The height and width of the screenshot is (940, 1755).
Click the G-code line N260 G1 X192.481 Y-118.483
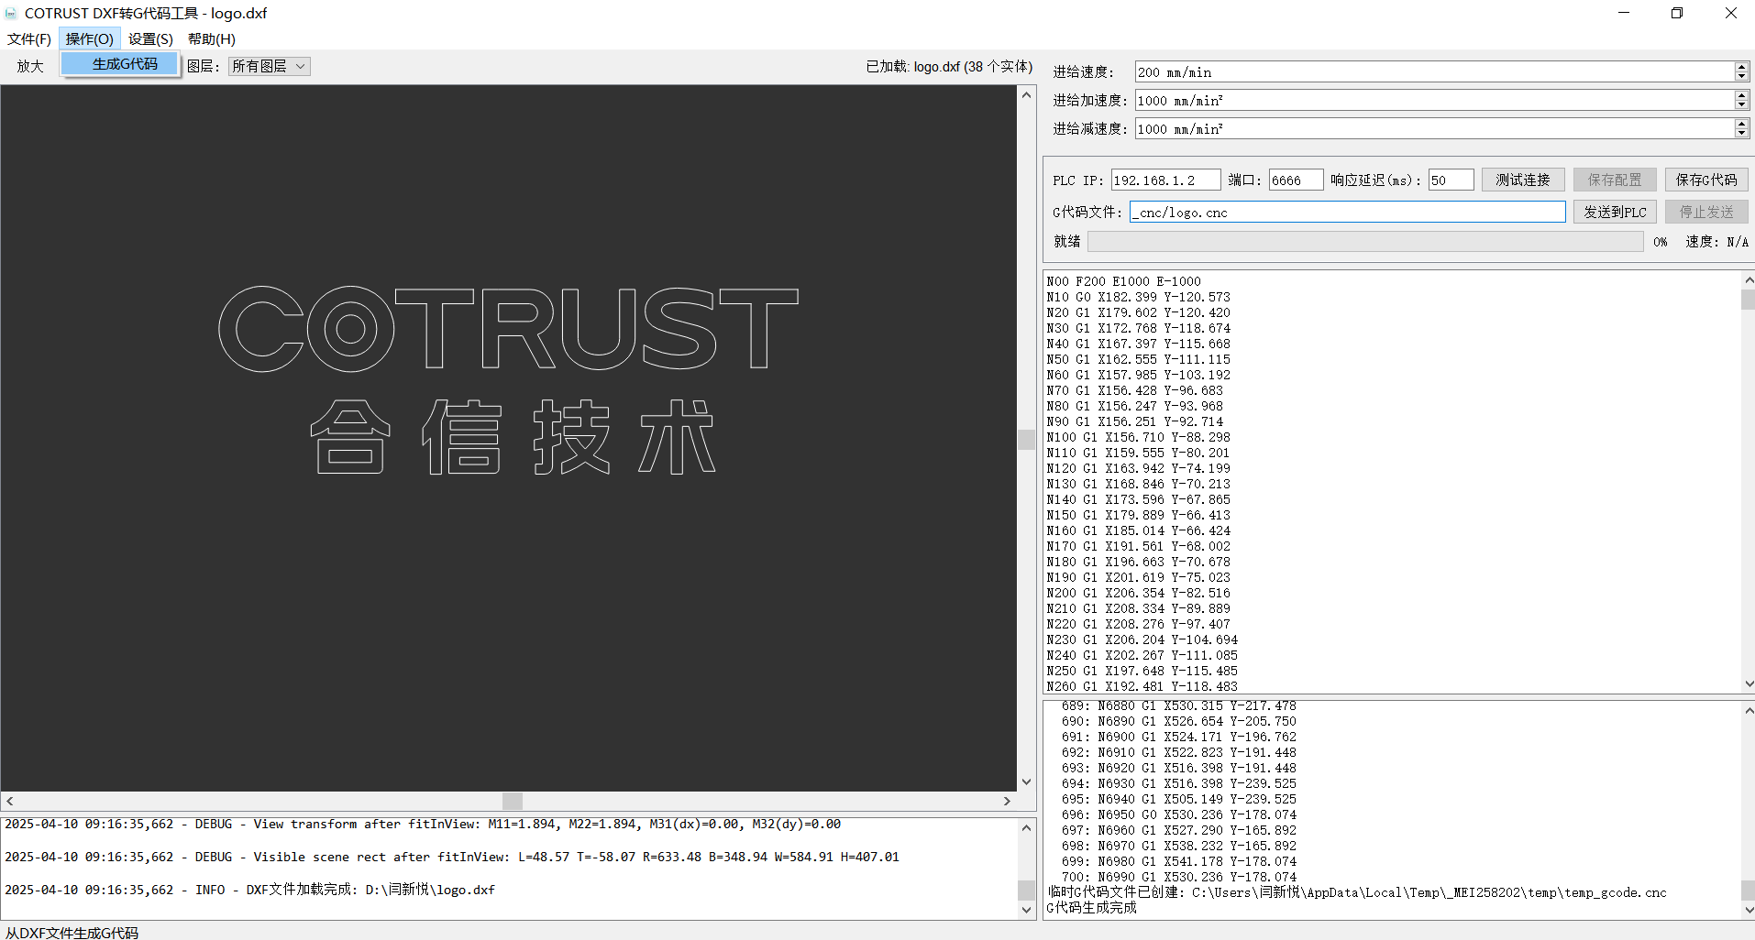click(1142, 686)
